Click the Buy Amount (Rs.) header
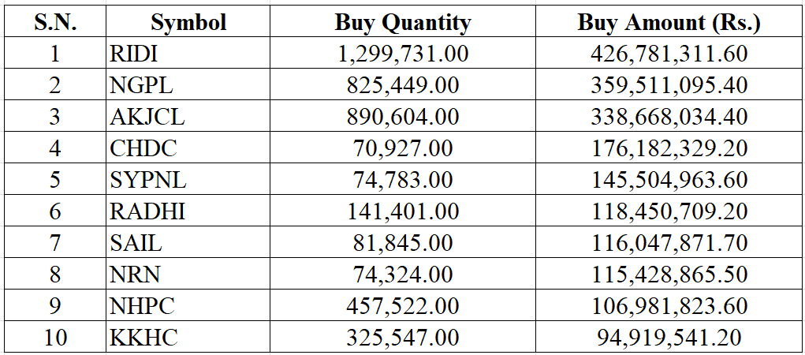The height and width of the screenshot is (355, 805). (x=669, y=22)
